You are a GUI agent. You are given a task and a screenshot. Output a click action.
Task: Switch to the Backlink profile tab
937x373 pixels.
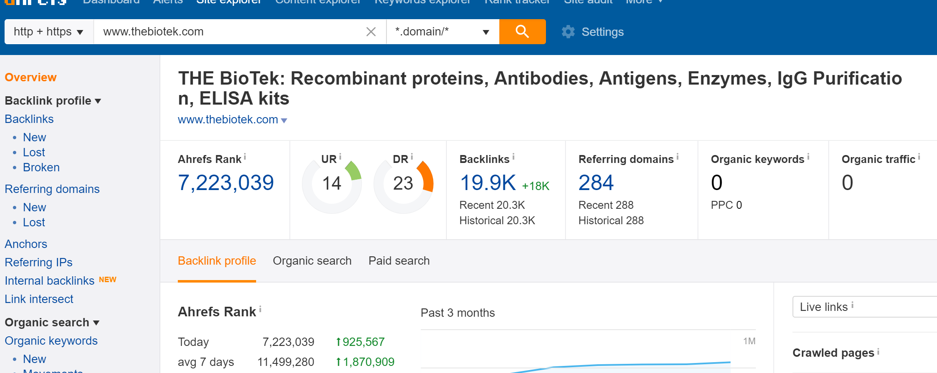(x=217, y=261)
